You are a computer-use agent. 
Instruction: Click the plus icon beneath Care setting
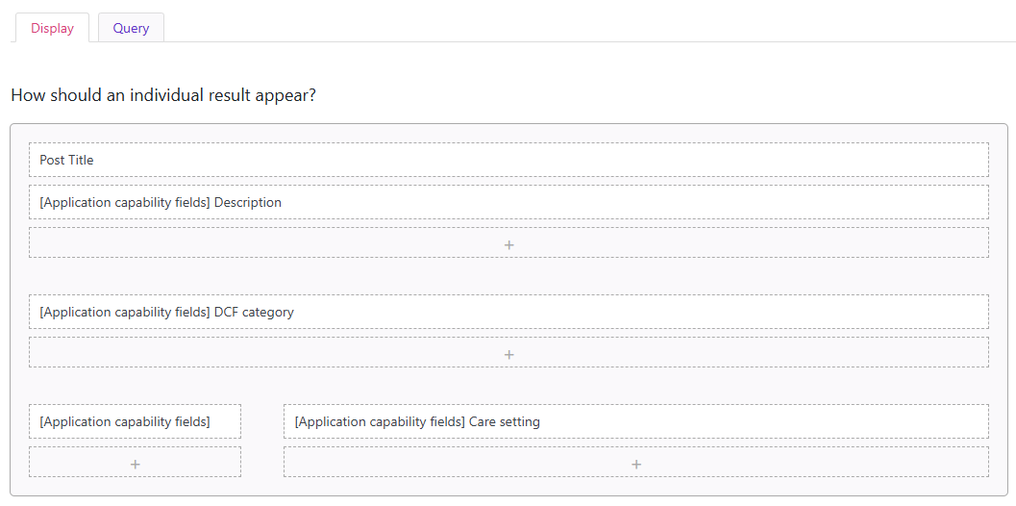[x=635, y=464]
